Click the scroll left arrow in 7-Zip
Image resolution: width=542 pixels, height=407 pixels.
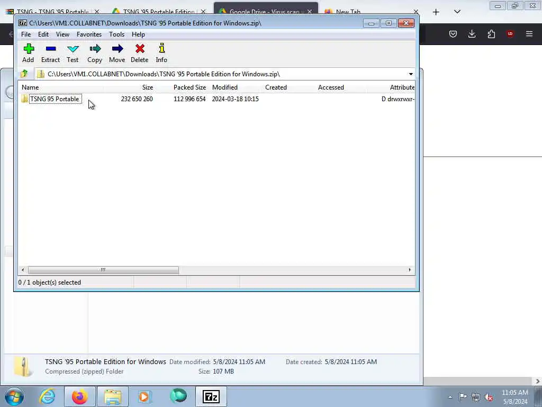coord(23,270)
